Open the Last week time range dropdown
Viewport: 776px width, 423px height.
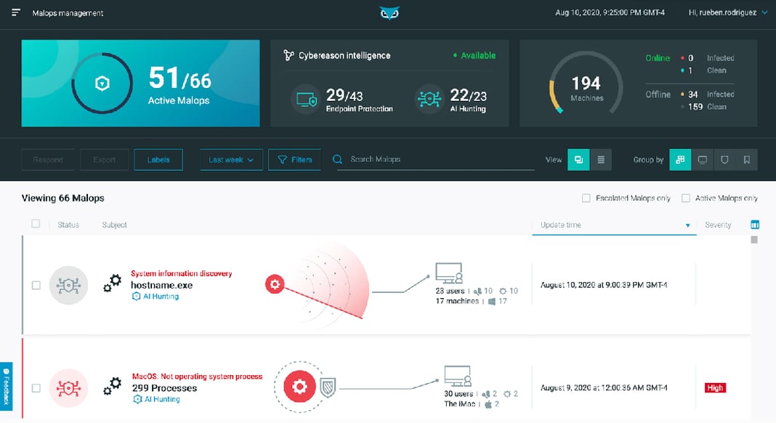click(231, 159)
